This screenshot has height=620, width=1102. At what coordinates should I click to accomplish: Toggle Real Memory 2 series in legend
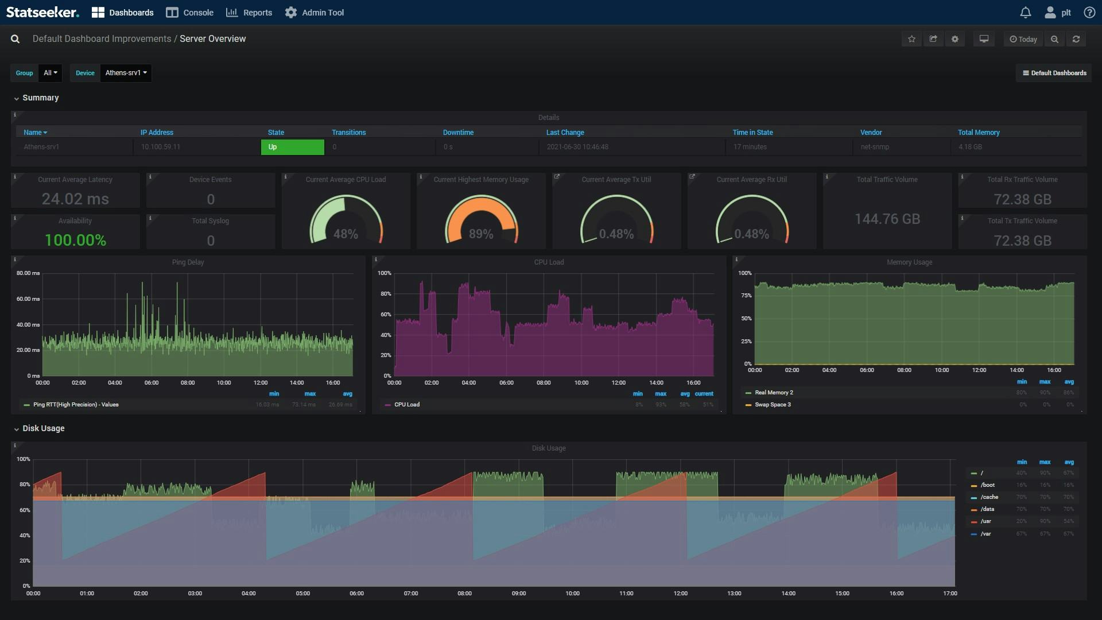pyautogui.click(x=773, y=393)
